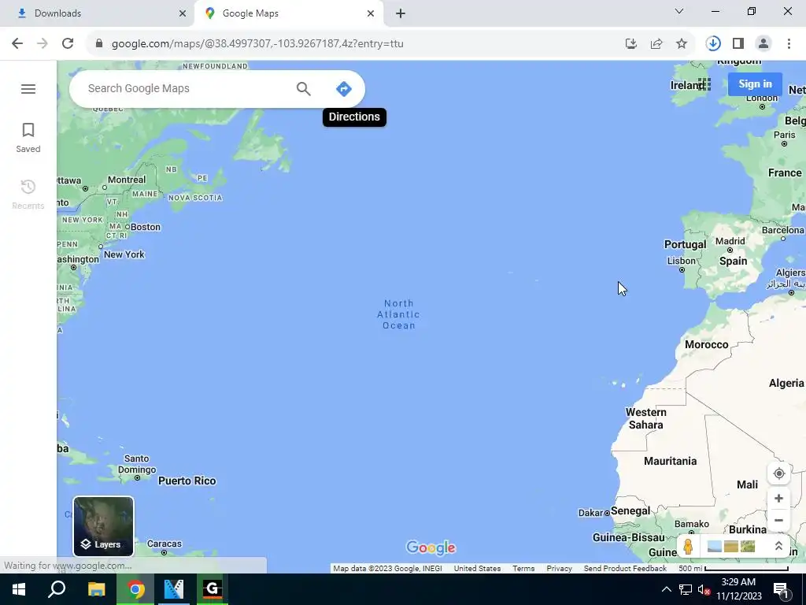Open the Google Maps hamburger menu

click(x=28, y=89)
